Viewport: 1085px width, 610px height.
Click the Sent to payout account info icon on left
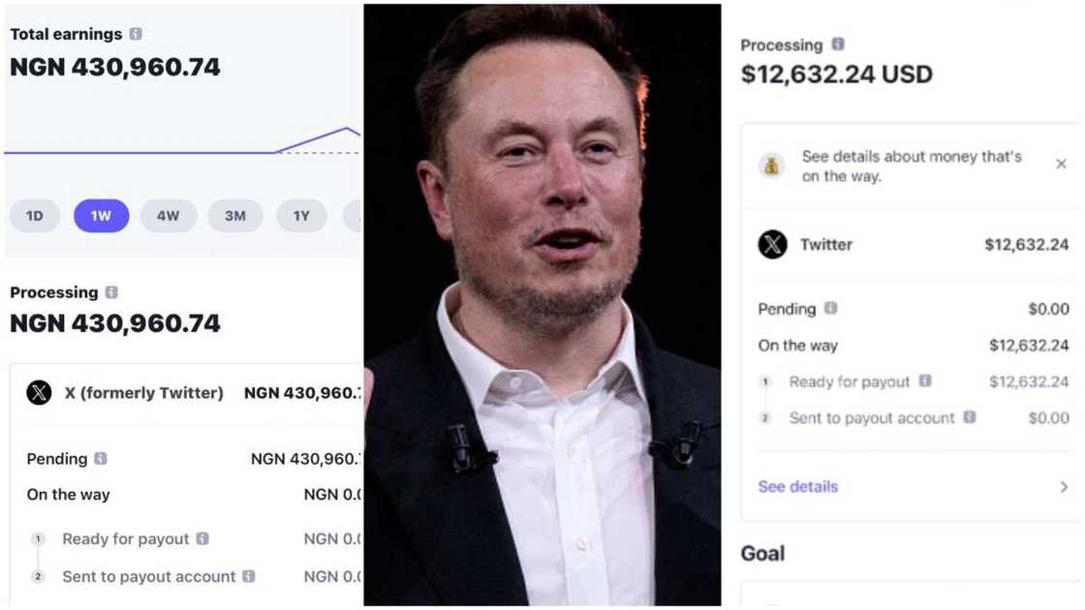click(x=247, y=576)
